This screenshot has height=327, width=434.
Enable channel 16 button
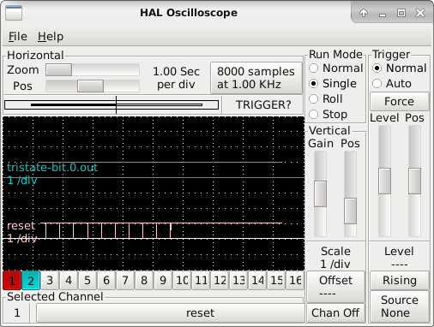pyautogui.click(x=295, y=281)
